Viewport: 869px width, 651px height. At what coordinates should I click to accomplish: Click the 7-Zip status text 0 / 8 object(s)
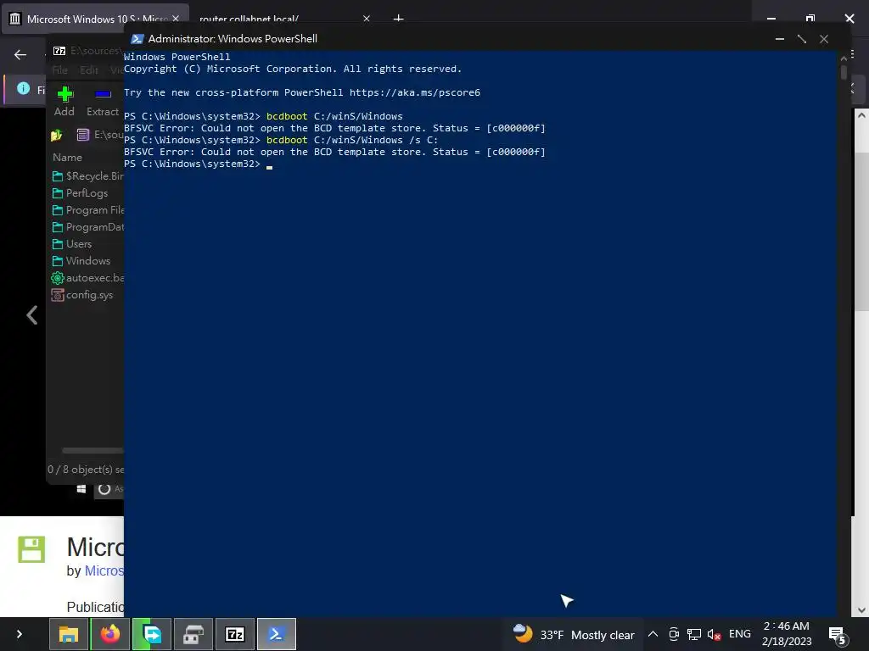(86, 470)
